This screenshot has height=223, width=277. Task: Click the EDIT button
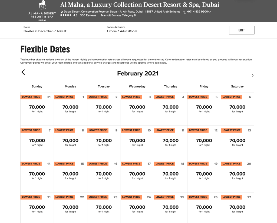[242, 30]
